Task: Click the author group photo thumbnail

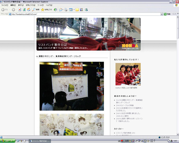Action: pos(128,74)
